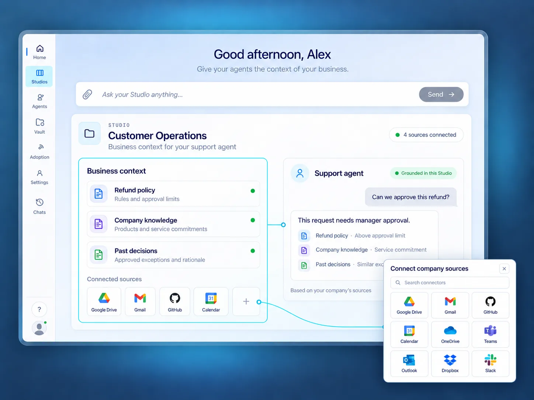
Task: Connect Gmail in the connectors popup
Action: tap(450, 305)
